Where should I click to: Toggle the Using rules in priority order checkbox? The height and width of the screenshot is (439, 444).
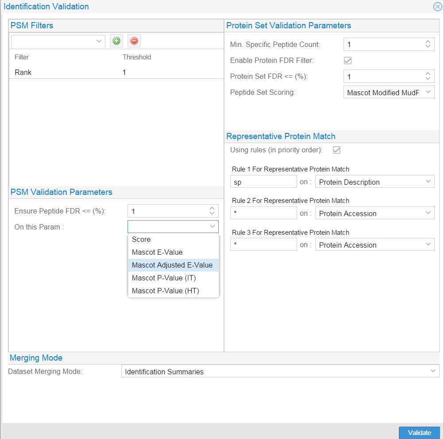pos(336,150)
